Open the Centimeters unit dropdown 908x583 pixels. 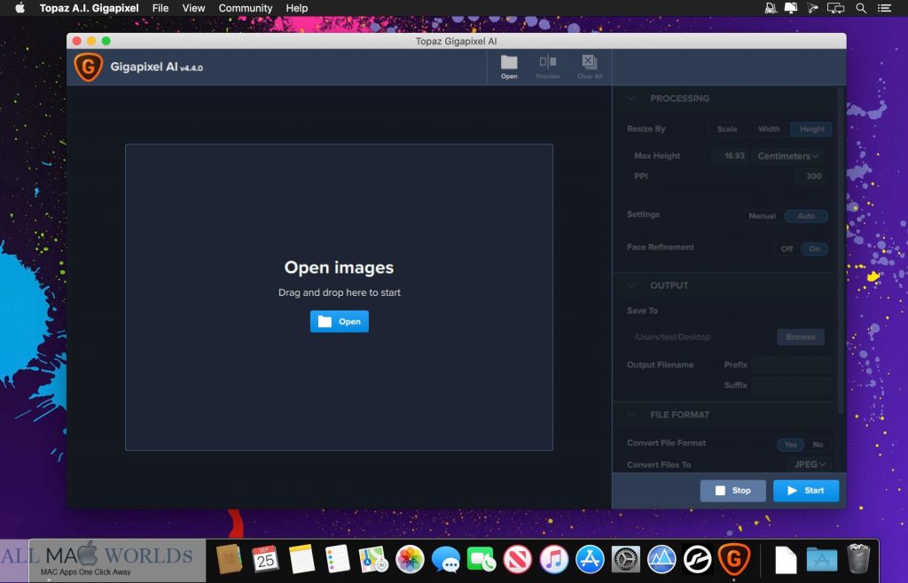click(787, 156)
